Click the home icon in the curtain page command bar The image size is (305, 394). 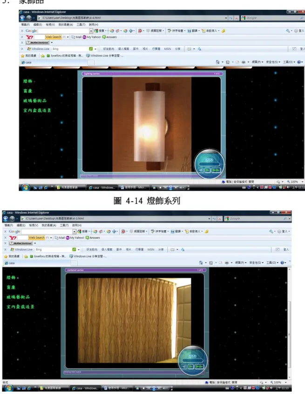click(201, 263)
